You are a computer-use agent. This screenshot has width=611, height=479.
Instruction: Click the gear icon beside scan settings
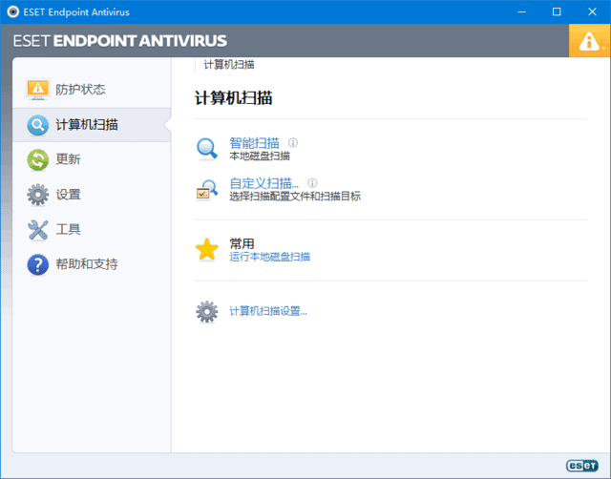pyautogui.click(x=207, y=311)
